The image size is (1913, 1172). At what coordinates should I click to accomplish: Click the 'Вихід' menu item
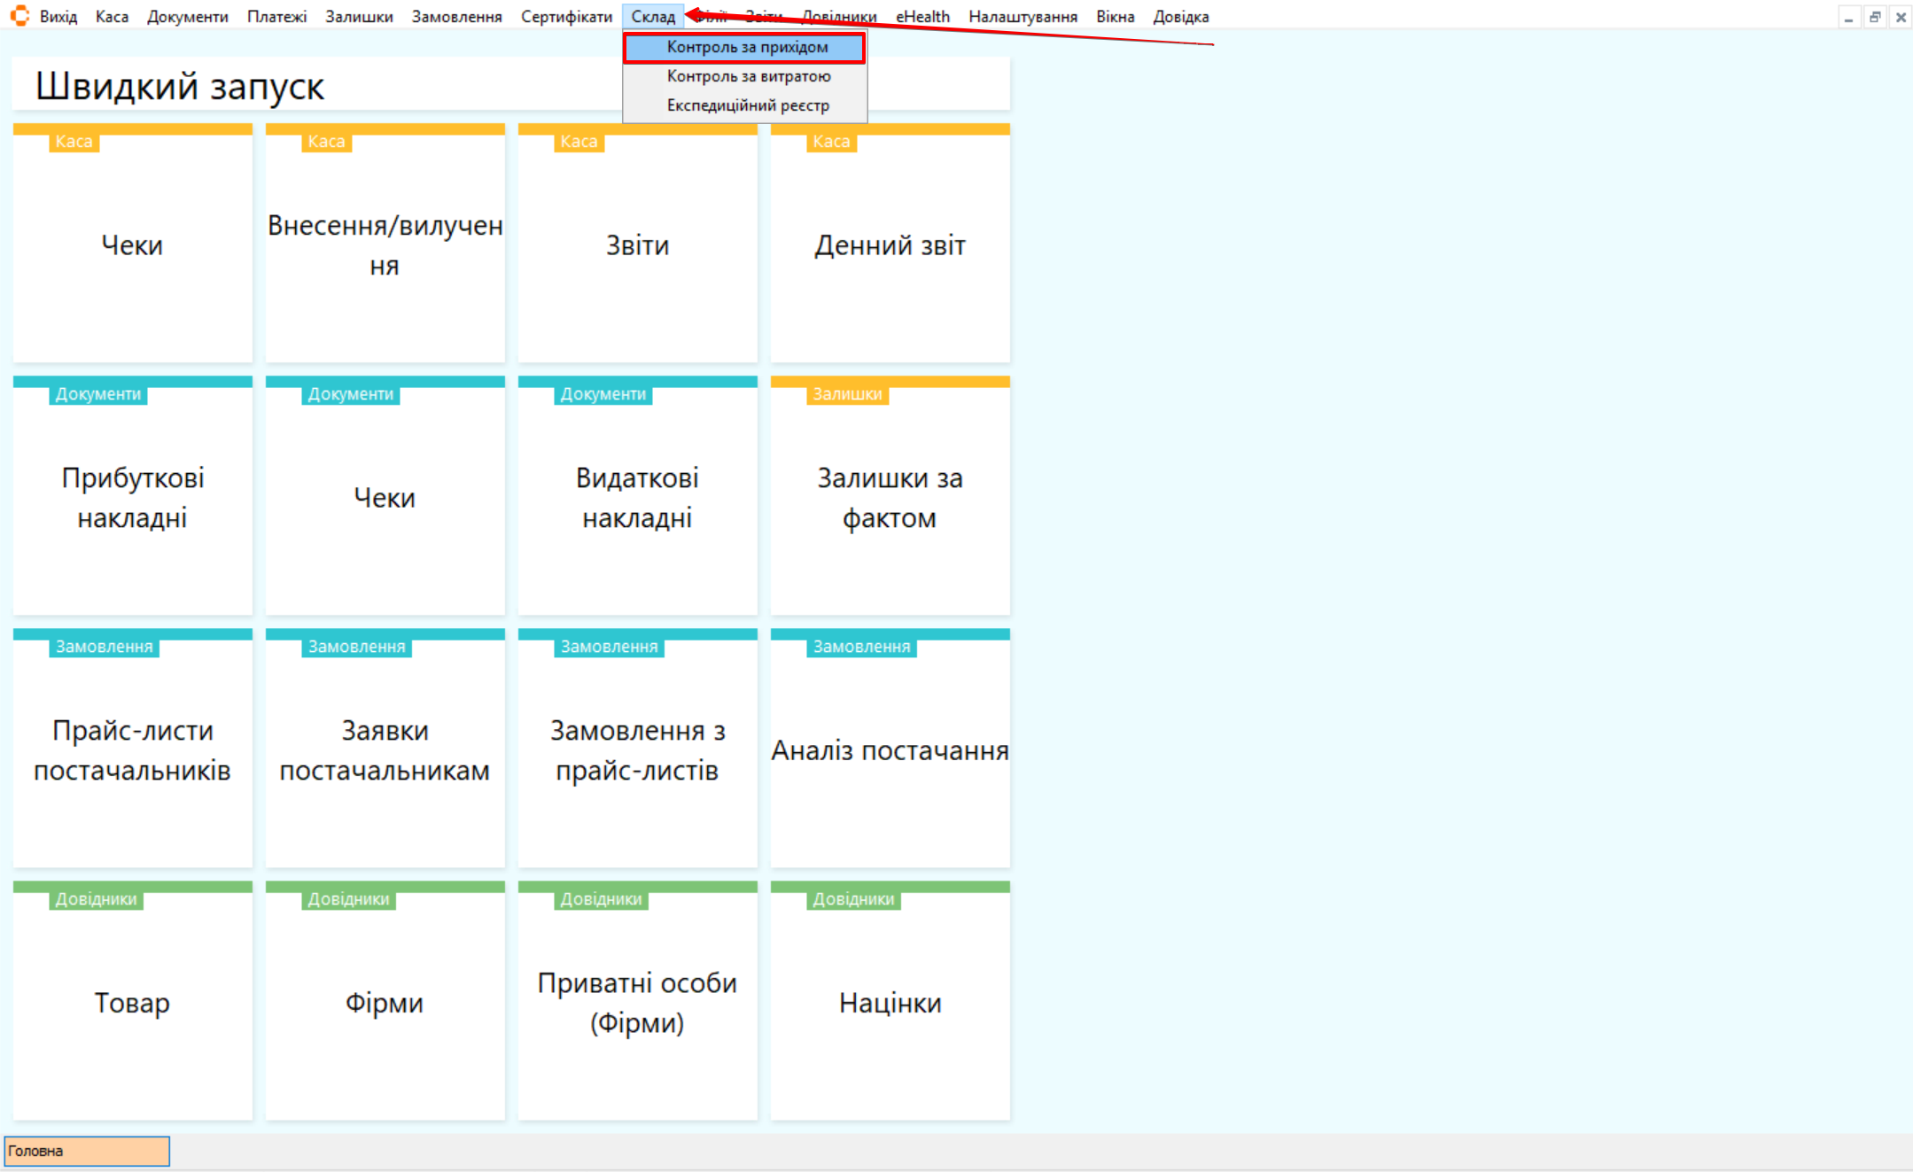click(x=58, y=17)
